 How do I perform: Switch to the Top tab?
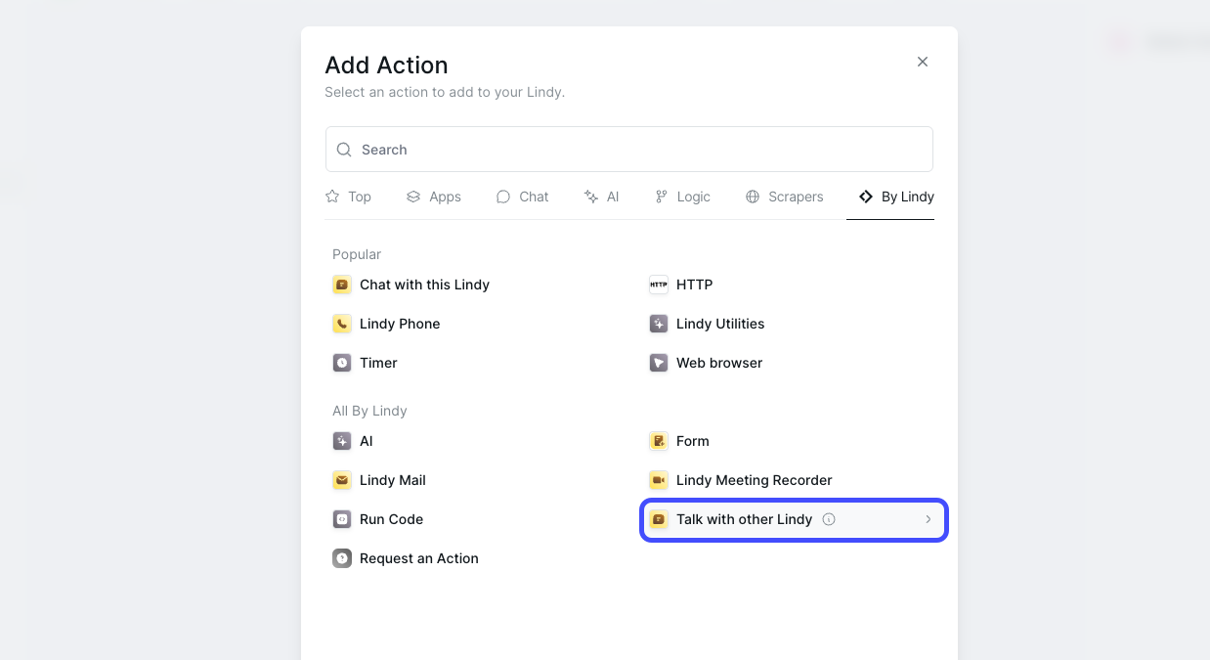[x=348, y=197]
